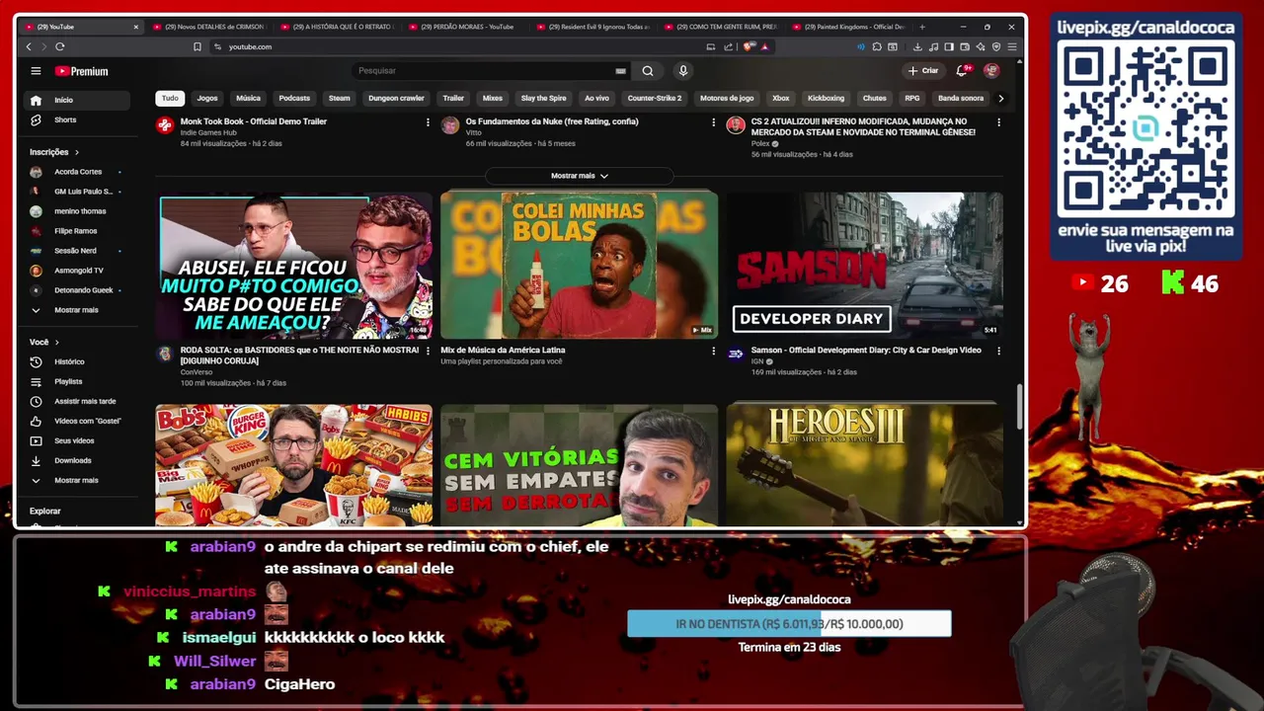Screen dimensions: 1264x711
Task: Select the Música filter chip
Action: point(248,98)
